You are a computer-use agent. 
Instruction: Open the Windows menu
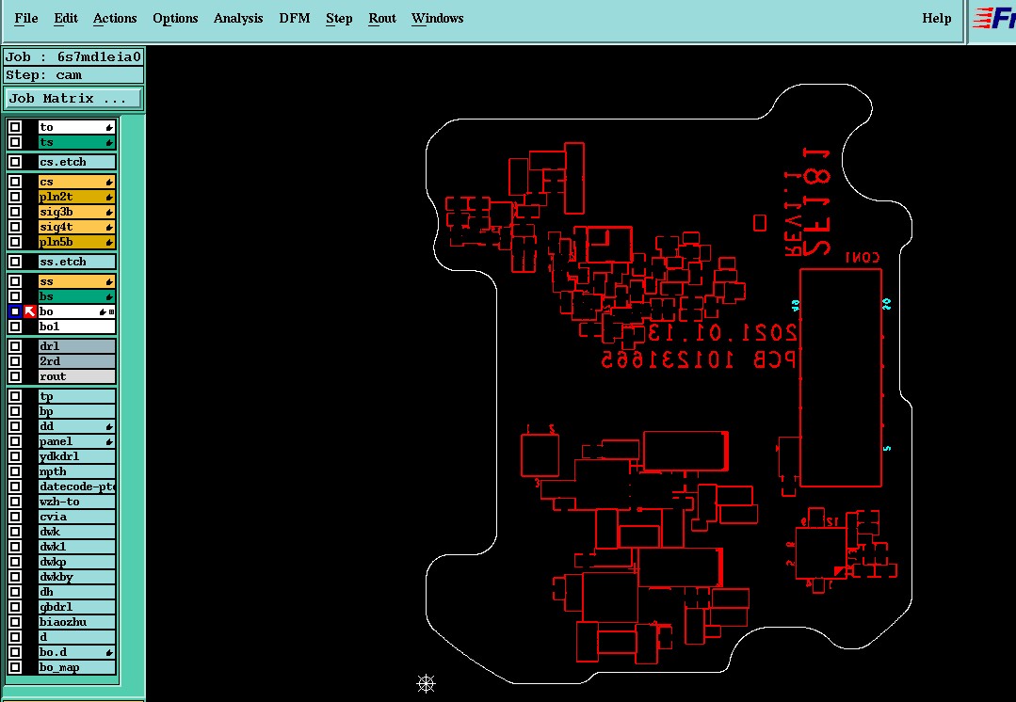(437, 18)
